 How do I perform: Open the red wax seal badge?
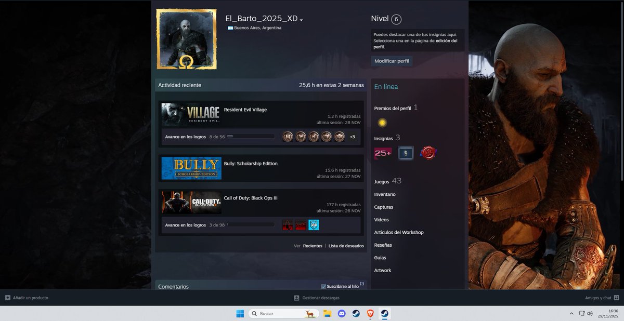pos(428,153)
